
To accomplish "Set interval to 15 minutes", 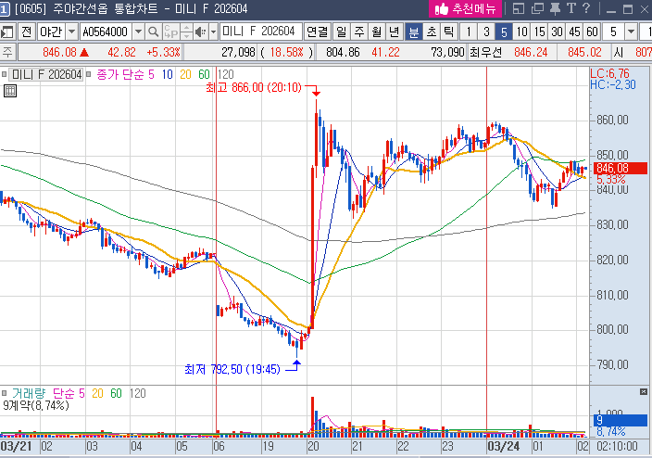I will [539, 32].
